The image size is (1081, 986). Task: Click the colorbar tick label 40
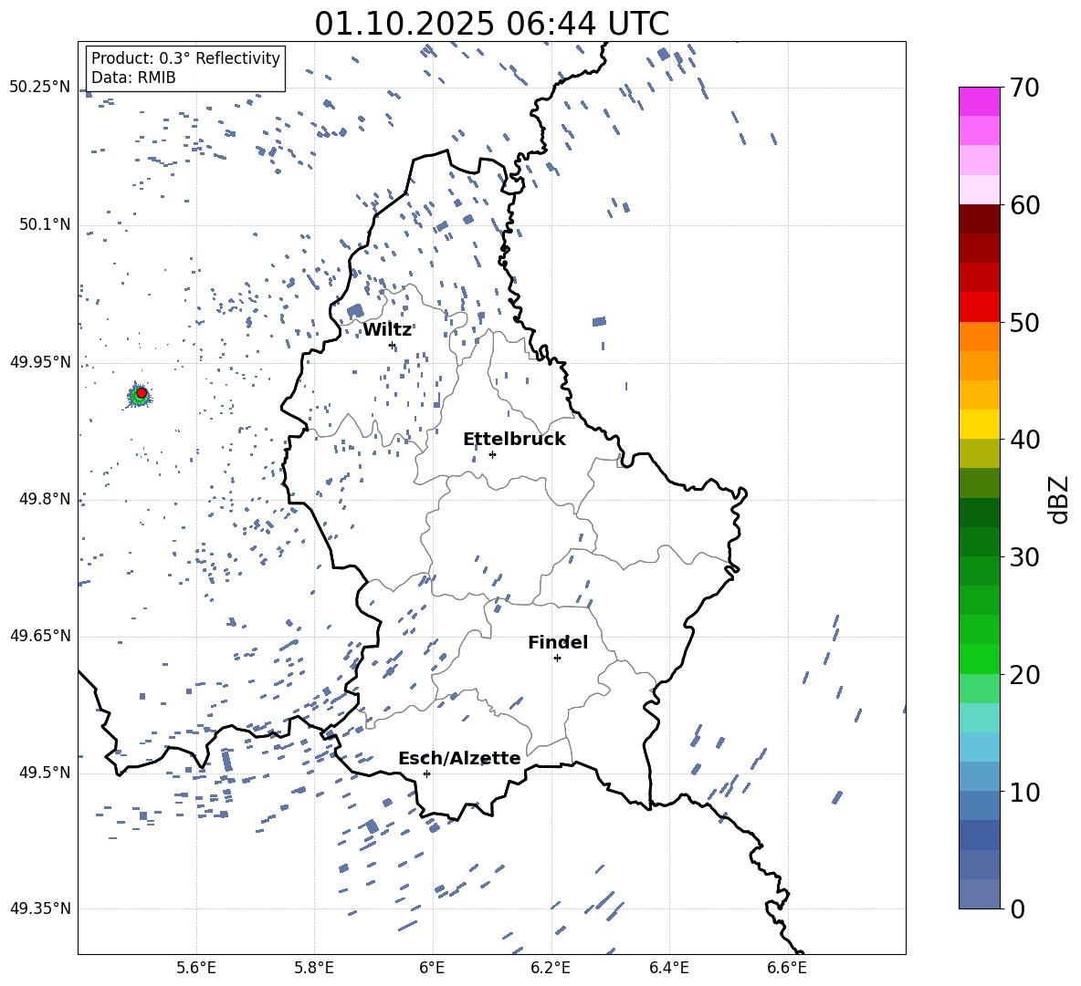(x=1024, y=440)
